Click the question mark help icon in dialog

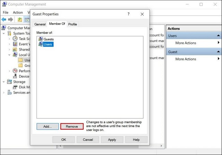(128, 14)
